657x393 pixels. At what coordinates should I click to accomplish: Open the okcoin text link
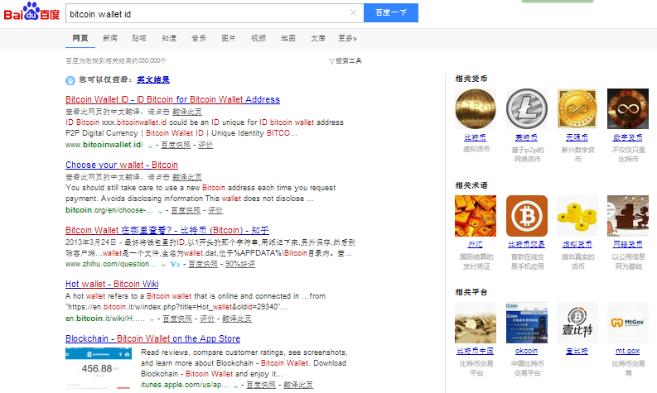pyautogui.click(x=526, y=351)
